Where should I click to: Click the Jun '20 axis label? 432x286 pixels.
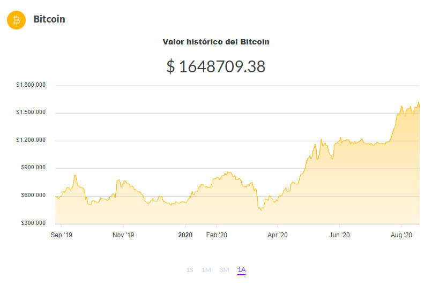click(339, 235)
